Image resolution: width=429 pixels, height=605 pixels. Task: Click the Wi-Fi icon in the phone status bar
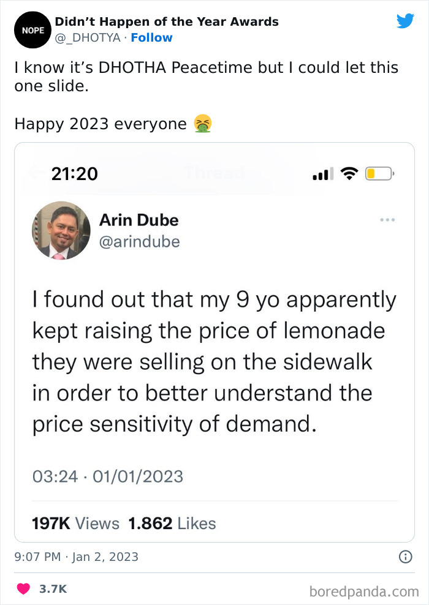(349, 174)
